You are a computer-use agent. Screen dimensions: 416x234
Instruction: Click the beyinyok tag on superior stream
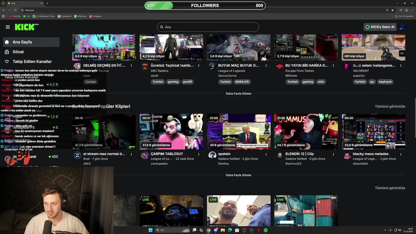(x=385, y=82)
